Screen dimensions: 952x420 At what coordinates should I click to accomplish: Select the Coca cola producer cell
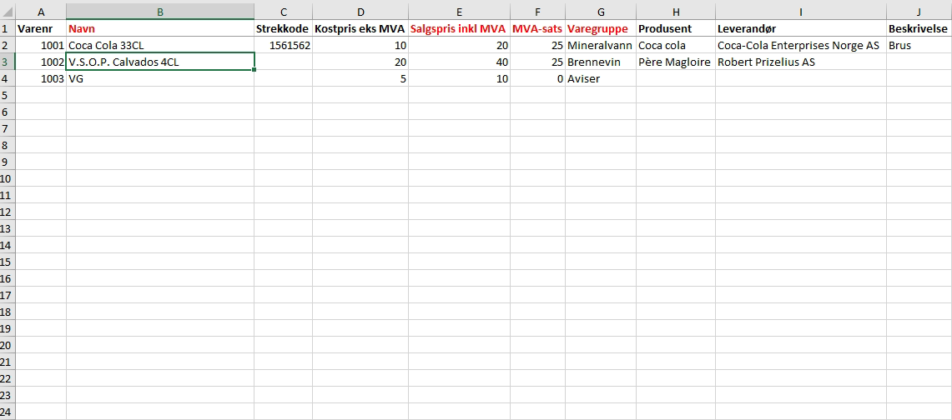coord(676,45)
